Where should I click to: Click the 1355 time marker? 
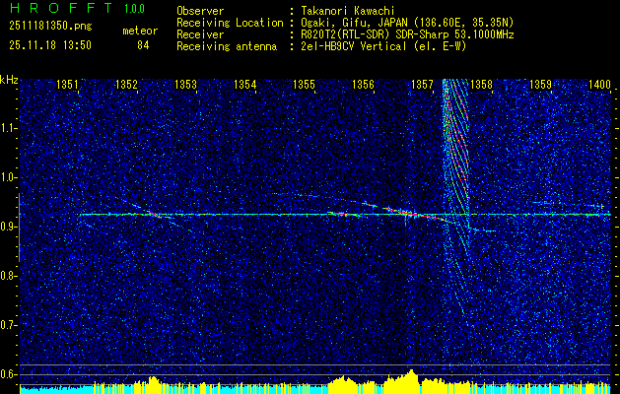tap(304, 84)
